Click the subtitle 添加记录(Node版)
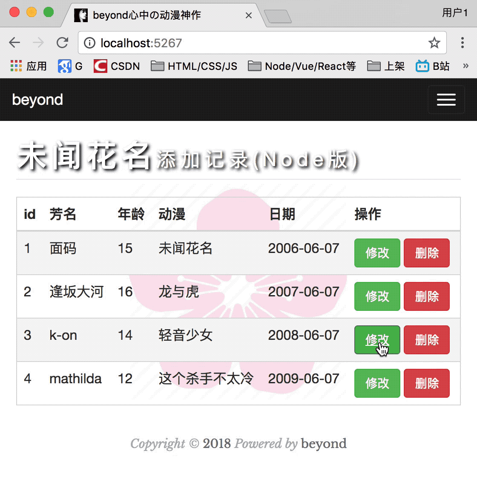Image resolution: width=477 pixels, height=494 pixels. [258, 160]
